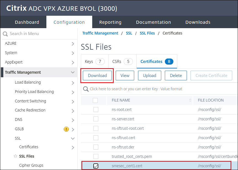Expand the Certificates submenu chevron
The width and height of the screenshot is (238, 170).
click(x=73, y=148)
